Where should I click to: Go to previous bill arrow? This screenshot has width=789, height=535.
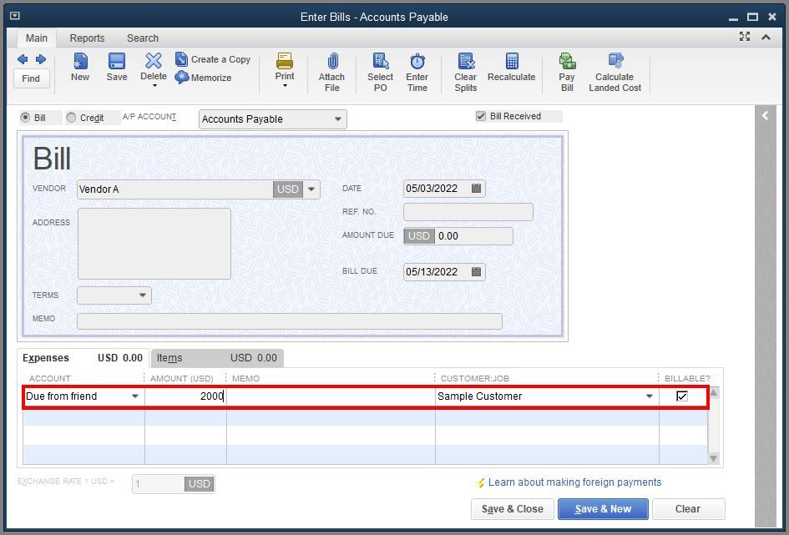23,59
